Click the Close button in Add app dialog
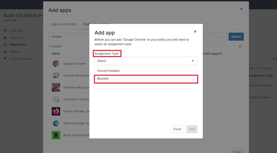Image resolution: width=277 pixels, height=153 pixels. click(177, 129)
